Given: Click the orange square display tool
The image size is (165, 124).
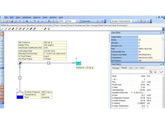Looking at the screenshot, I should pyautogui.click(x=2, y=101).
